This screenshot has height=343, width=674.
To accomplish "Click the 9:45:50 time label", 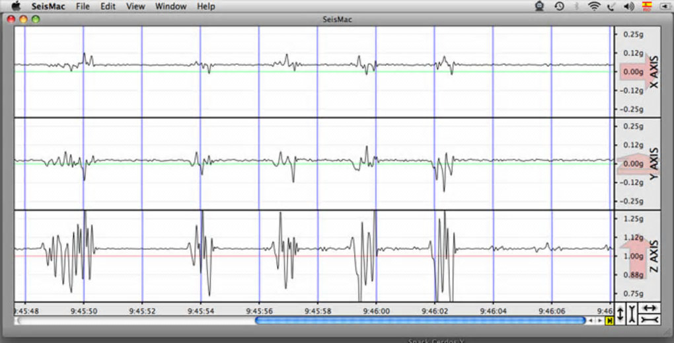I will tap(84, 311).
